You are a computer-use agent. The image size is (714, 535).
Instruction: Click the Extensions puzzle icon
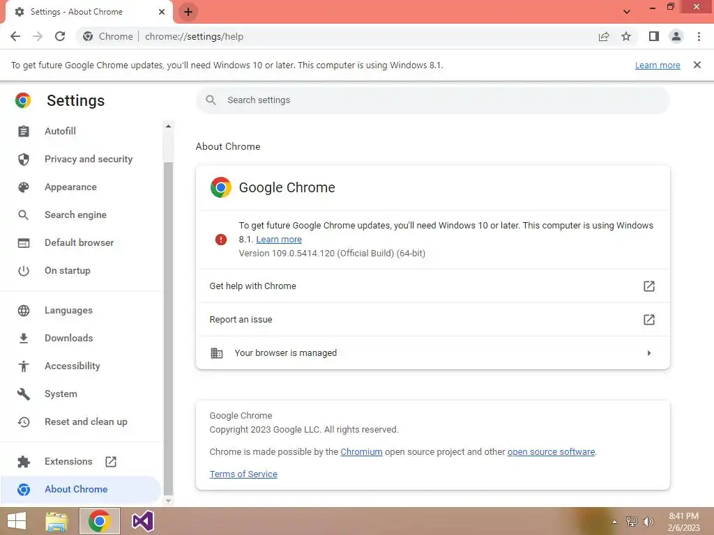click(x=24, y=462)
